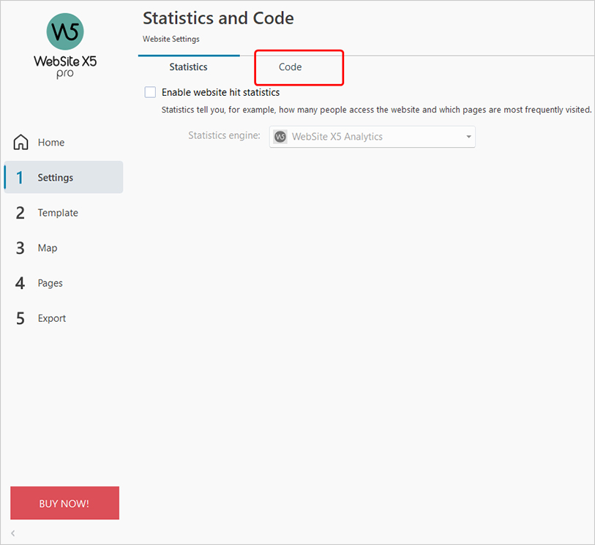The height and width of the screenshot is (545, 595).
Task: Switch to the Statistics tab
Action: point(188,67)
